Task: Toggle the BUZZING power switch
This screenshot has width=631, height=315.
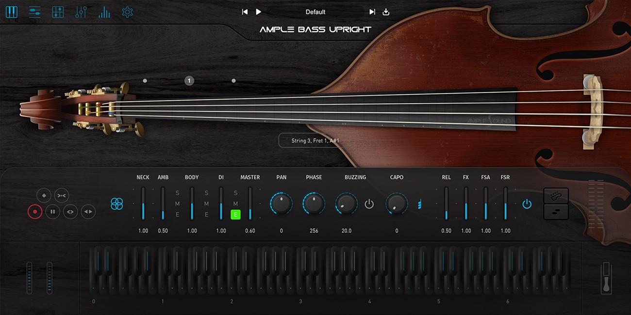Action: point(369,204)
